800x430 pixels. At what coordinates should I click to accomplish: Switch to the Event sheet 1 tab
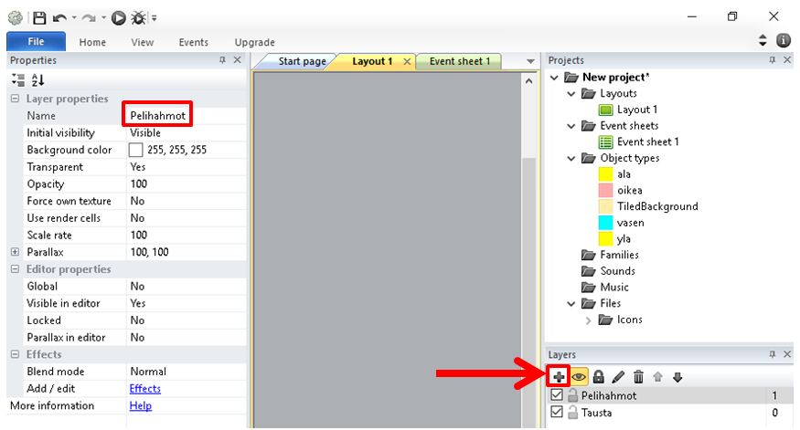(x=460, y=61)
